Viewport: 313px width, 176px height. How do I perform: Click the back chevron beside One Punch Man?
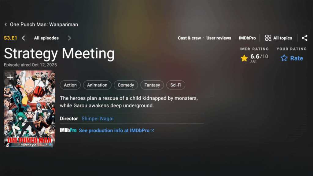(x=6, y=24)
